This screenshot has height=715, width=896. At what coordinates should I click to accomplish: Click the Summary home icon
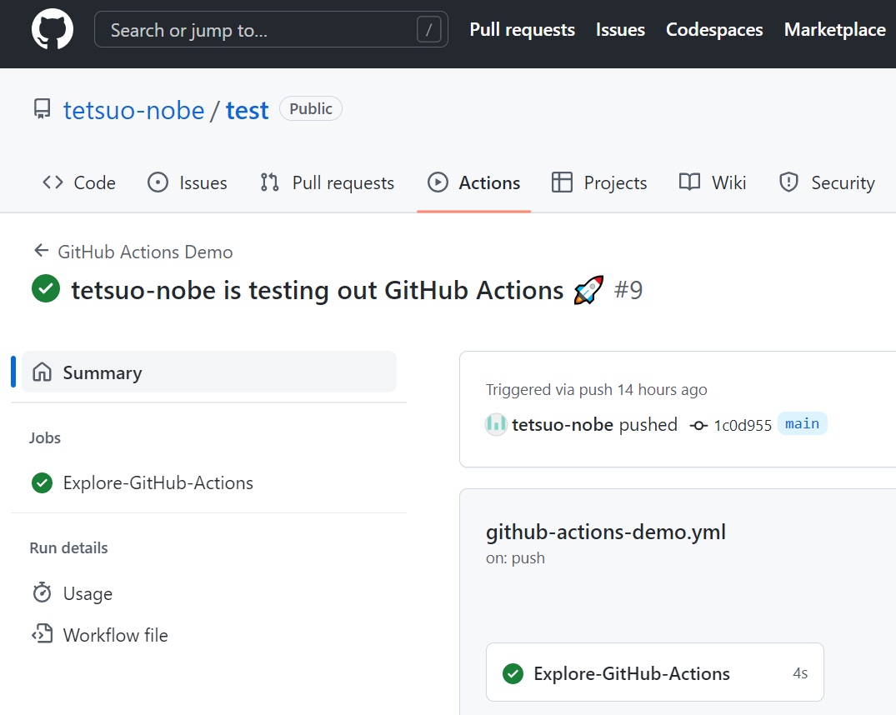click(42, 372)
